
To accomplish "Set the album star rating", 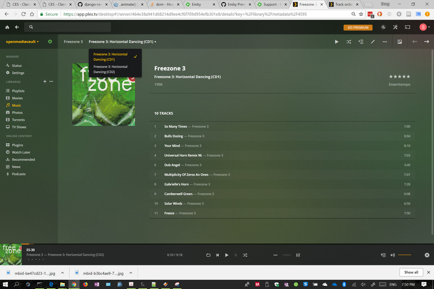I will (399, 77).
